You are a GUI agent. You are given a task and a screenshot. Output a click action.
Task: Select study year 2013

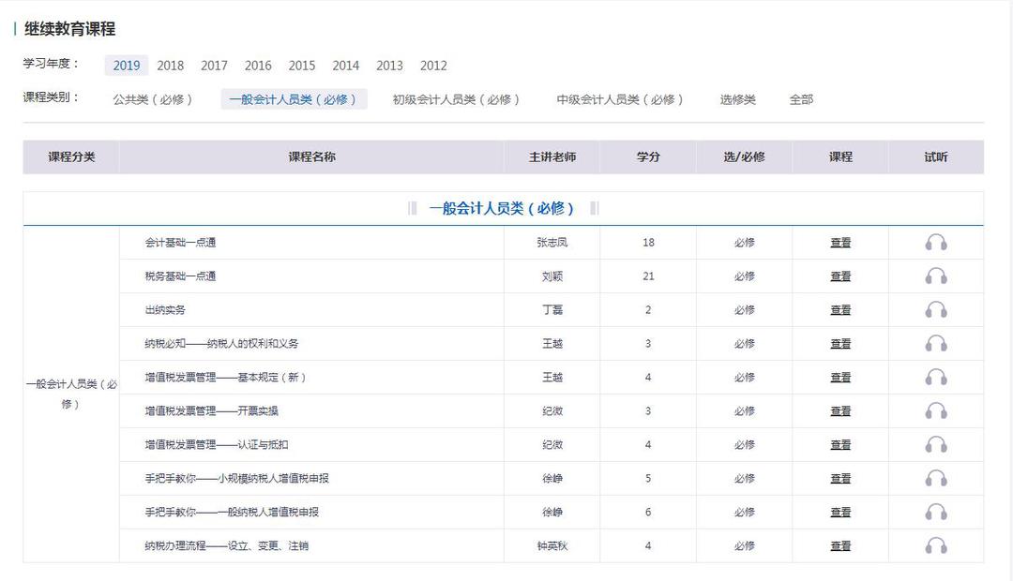coord(389,66)
